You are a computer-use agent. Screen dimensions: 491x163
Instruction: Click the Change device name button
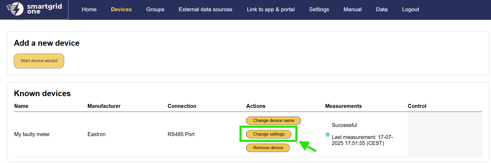pyautogui.click(x=273, y=120)
